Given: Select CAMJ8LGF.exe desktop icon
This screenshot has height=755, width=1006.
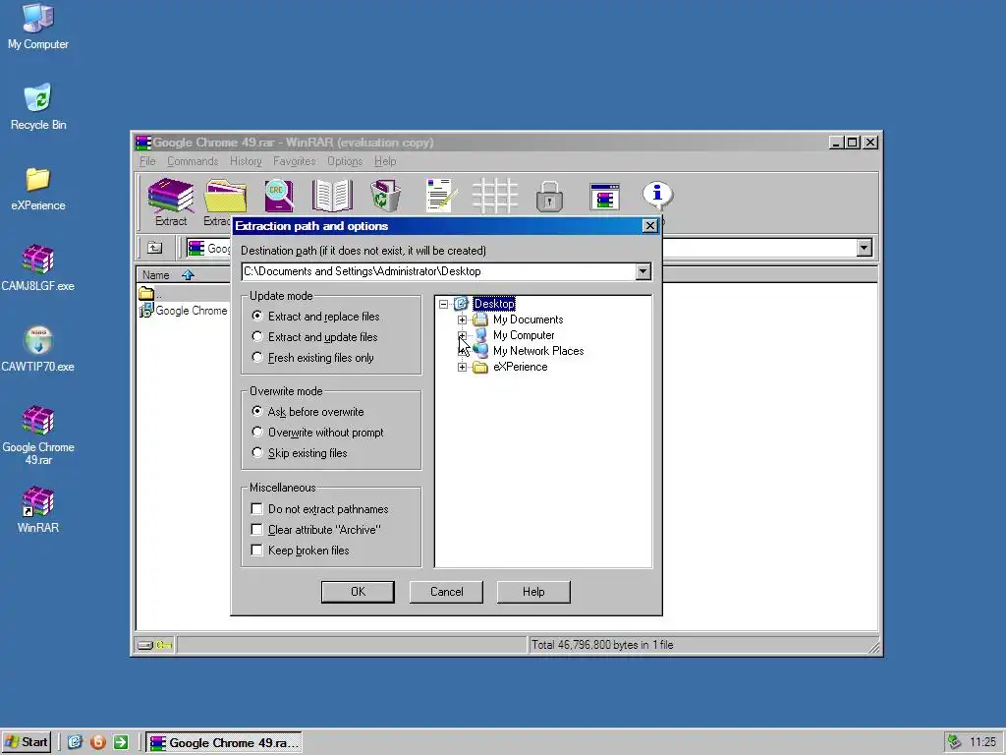Looking at the screenshot, I should [38, 260].
